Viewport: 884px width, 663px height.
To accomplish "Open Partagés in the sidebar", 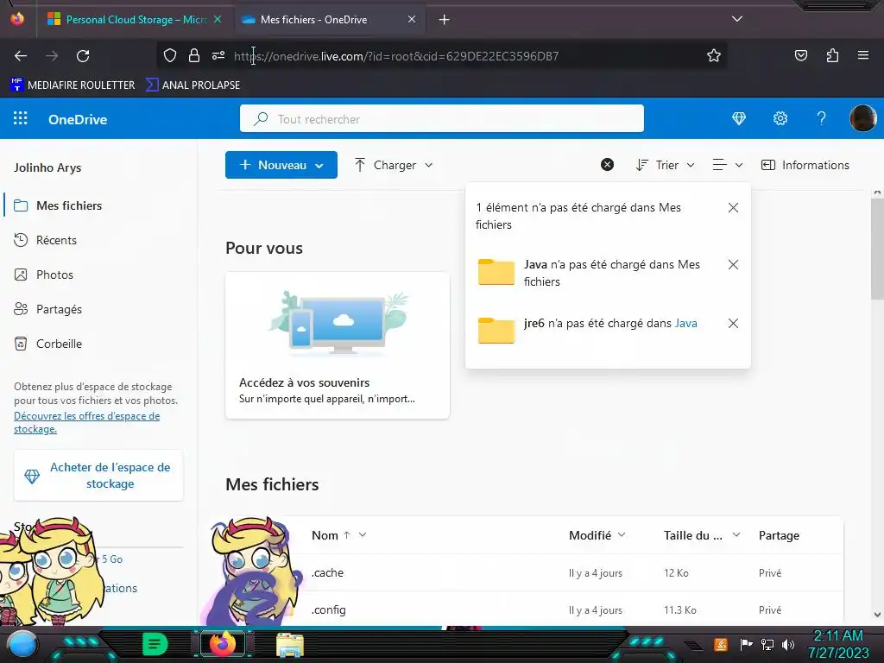I will click(98, 309).
